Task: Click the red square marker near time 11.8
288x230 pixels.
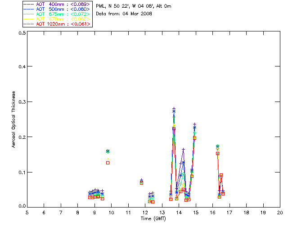Action: pyautogui.click(x=141, y=183)
